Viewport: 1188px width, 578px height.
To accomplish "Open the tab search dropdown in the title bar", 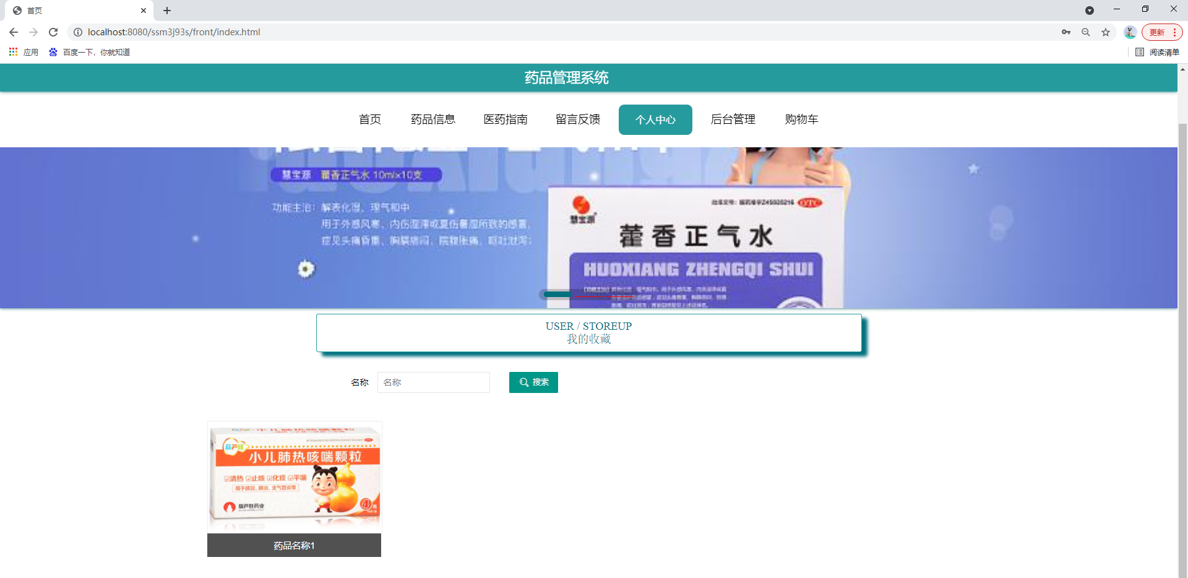I will [1090, 11].
